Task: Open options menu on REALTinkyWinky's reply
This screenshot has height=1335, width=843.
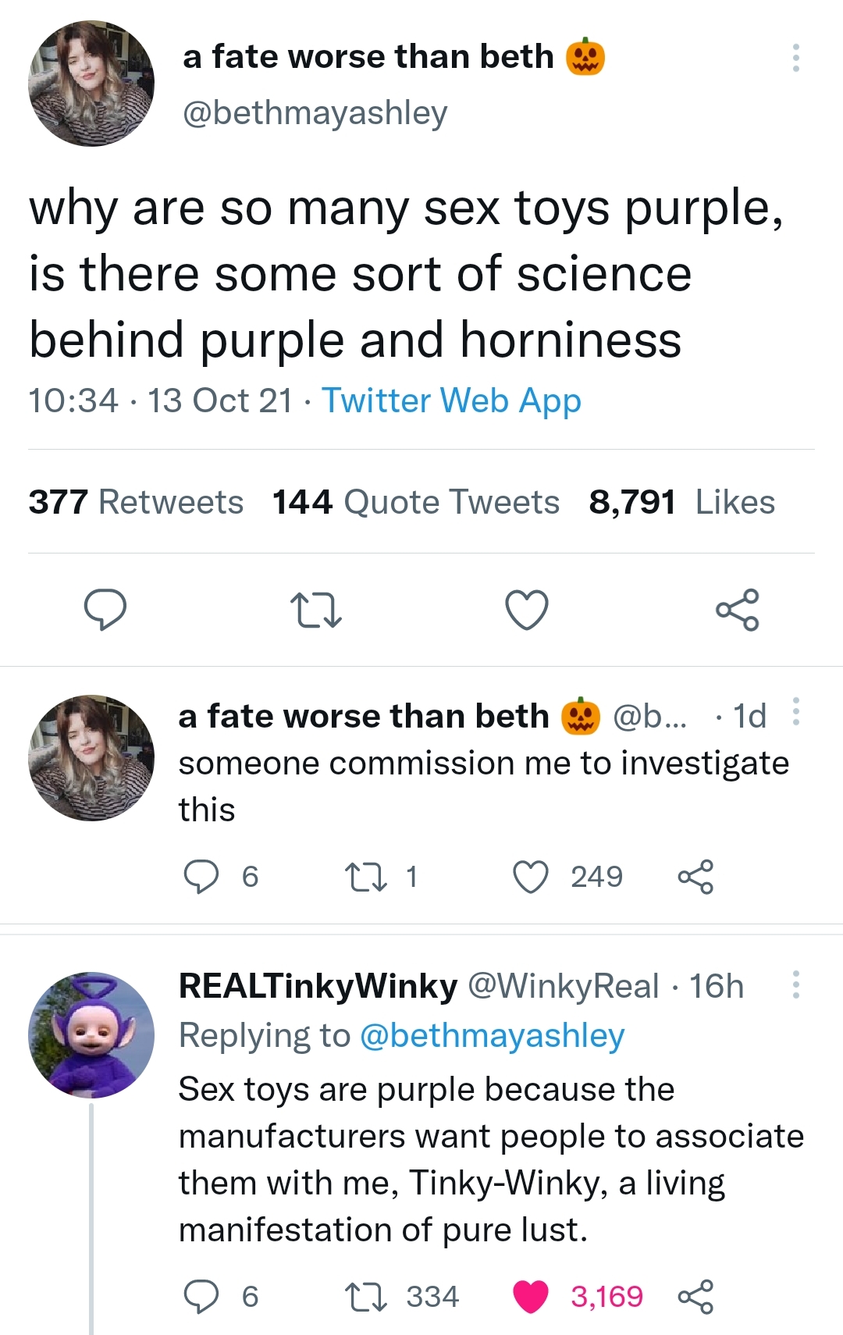Action: point(795,984)
